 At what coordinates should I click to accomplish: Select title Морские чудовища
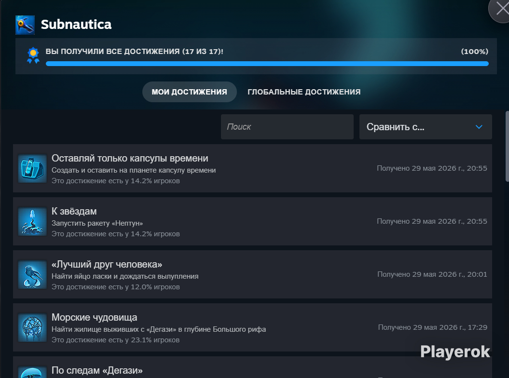(x=94, y=317)
